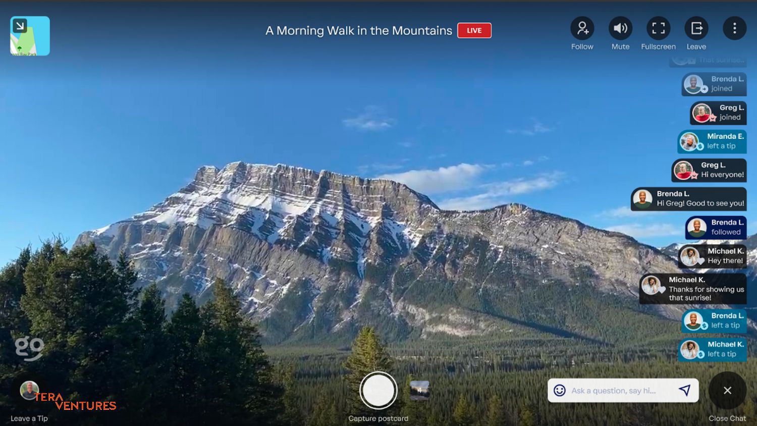Leave the live stream
Image resolution: width=757 pixels, height=426 pixels.
(x=696, y=28)
